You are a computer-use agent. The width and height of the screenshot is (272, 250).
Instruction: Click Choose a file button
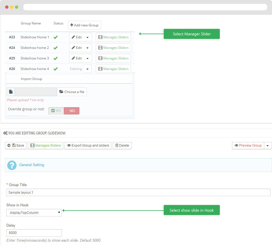72,92
